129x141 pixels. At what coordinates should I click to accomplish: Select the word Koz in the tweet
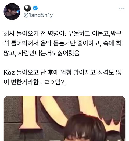click(x=9, y=72)
